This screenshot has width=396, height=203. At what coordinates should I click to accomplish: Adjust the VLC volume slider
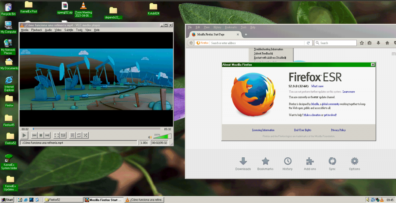(163, 137)
